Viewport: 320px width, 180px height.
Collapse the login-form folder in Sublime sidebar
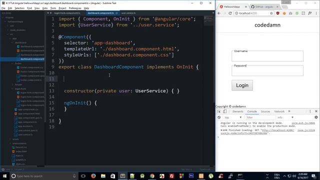point(12,89)
